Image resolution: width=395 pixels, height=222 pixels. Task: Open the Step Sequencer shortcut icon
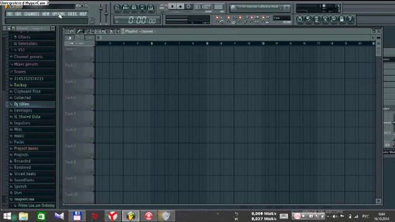point(125,7)
